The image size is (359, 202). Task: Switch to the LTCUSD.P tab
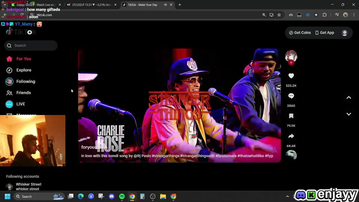pos(91,5)
